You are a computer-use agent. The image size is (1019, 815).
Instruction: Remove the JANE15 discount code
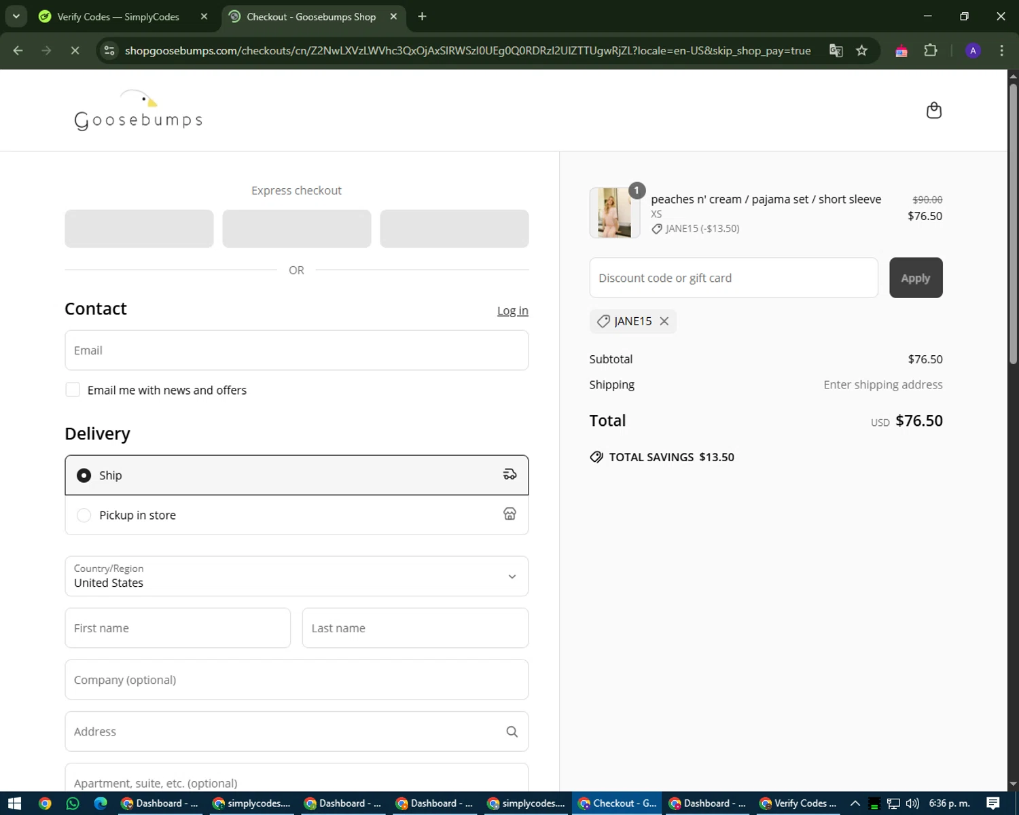664,321
